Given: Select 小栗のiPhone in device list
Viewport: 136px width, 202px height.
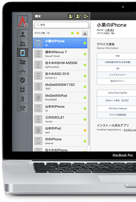Looking at the screenshot, I should 60,43.
